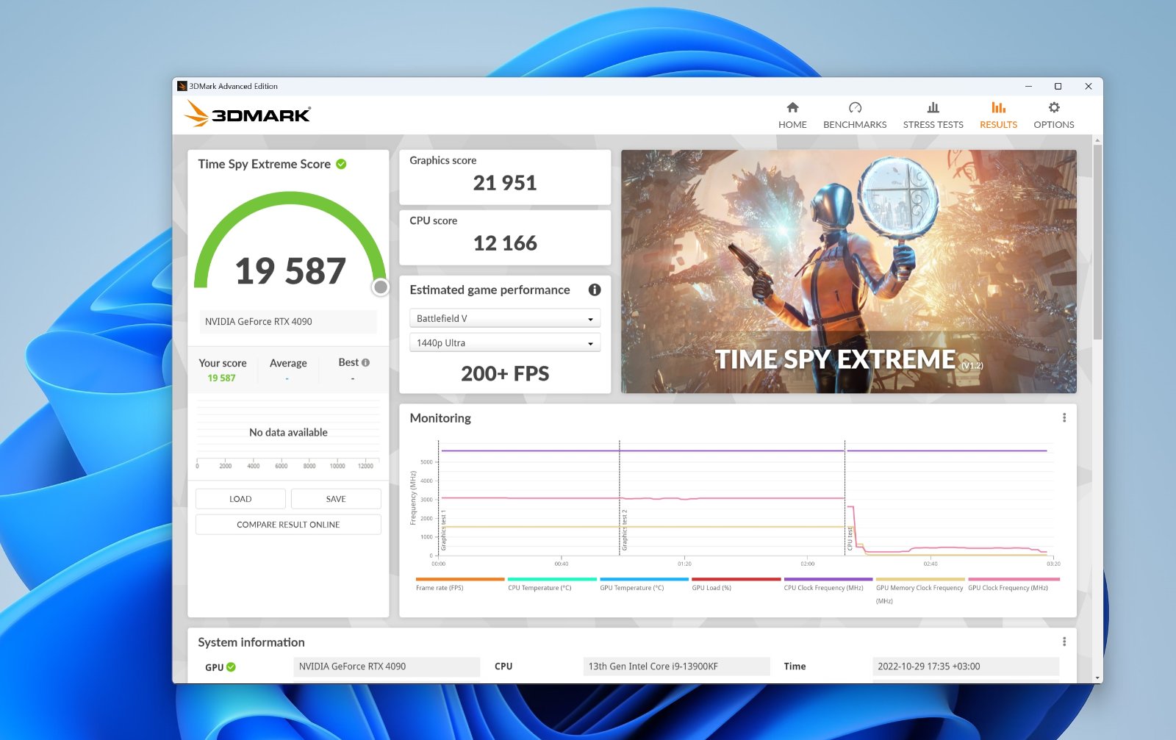This screenshot has height=740, width=1176.
Task: Click the vertical scrollbar thumb
Action: (x=1097, y=243)
